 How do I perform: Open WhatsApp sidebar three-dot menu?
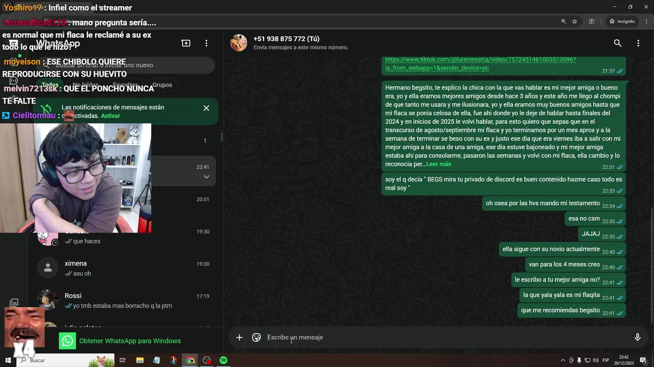pyautogui.click(x=206, y=43)
